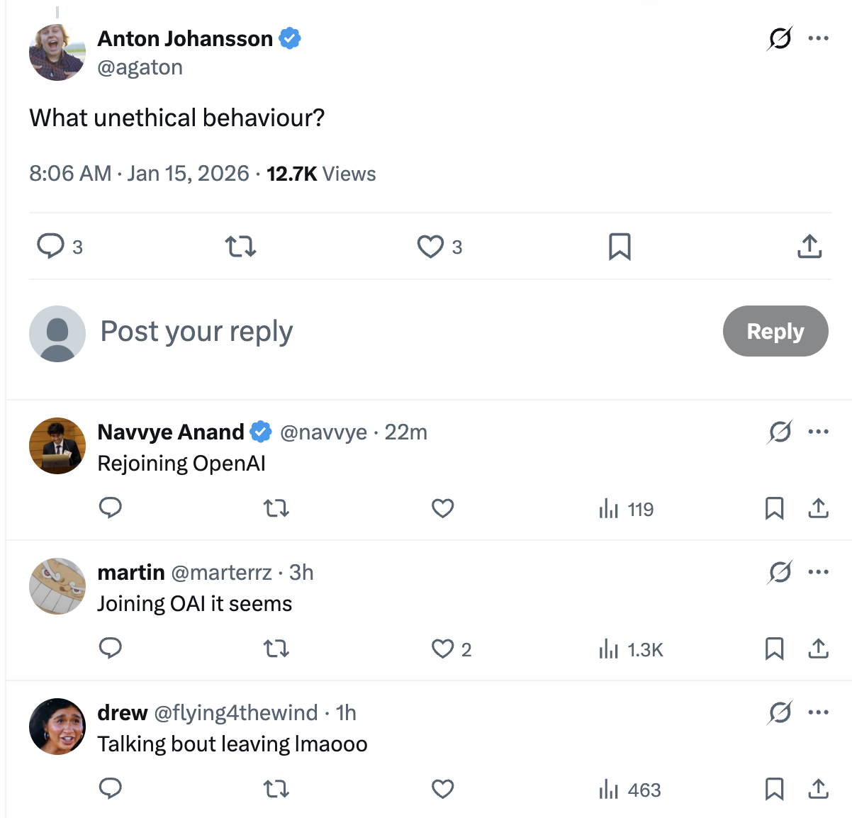Repost martin's 'Joining OAI it seems' reply
Screen dimensions: 852x818
coord(276,649)
